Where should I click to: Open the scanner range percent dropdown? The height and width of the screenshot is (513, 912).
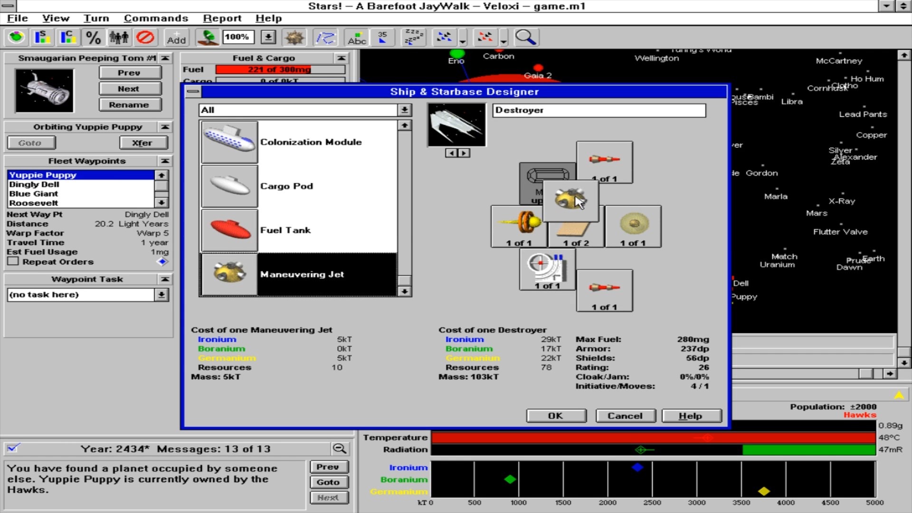click(x=268, y=37)
